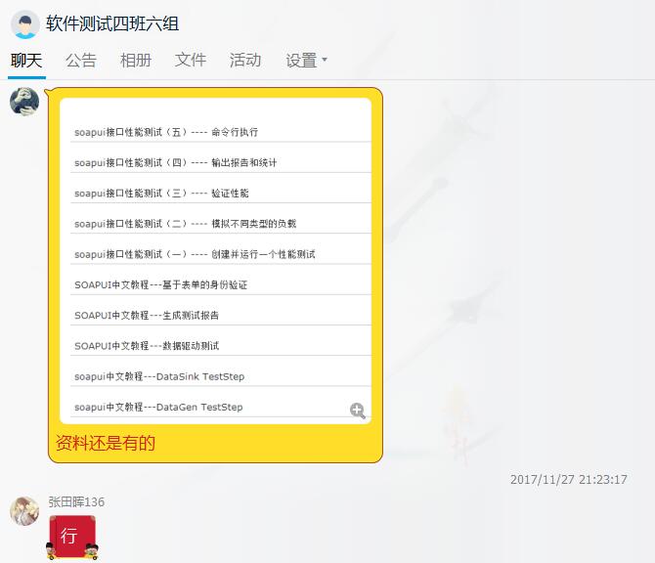Zoom the shared image with magnifier icon
655x563 pixels.
click(358, 411)
